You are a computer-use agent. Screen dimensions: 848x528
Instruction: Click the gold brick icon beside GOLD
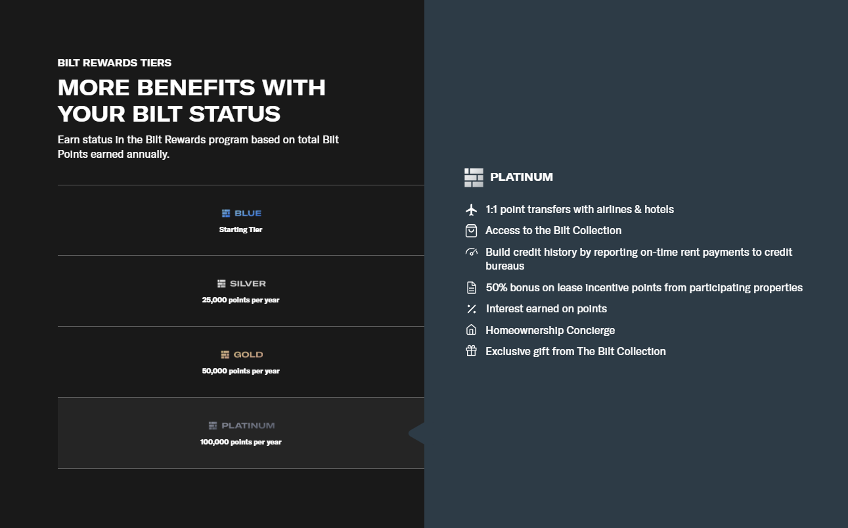pyautogui.click(x=225, y=355)
